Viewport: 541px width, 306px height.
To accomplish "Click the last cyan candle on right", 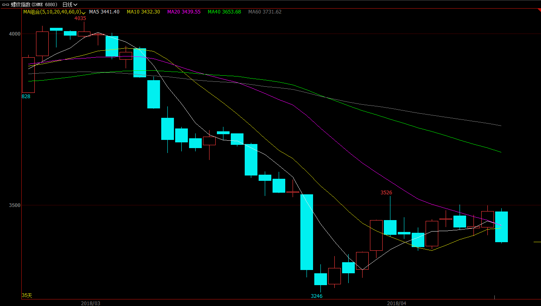I will [x=501, y=227].
